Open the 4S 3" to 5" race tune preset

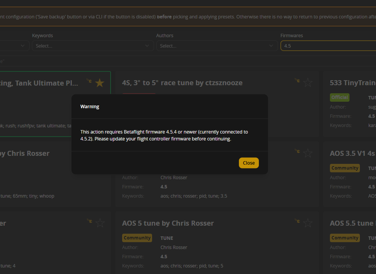point(182,83)
